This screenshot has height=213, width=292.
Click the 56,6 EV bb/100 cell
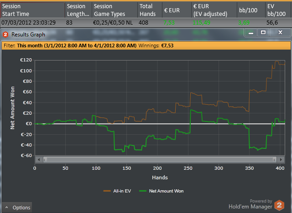coord(272,23)
